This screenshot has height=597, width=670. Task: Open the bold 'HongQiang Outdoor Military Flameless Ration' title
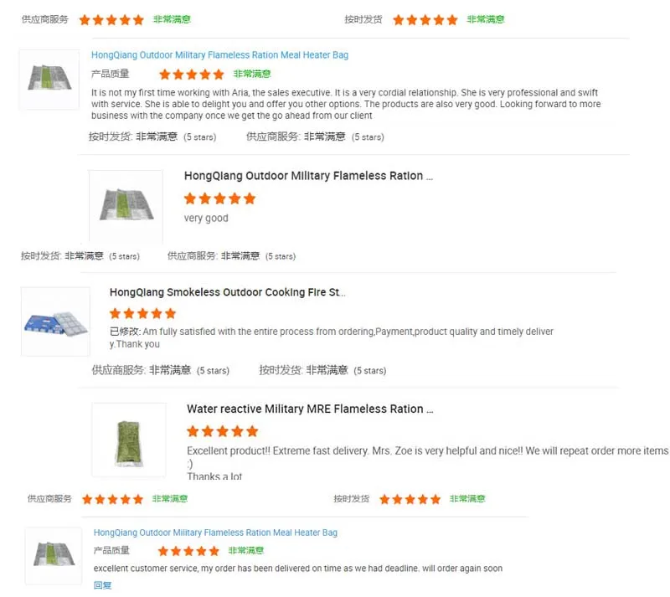click(x=308, y=177)
